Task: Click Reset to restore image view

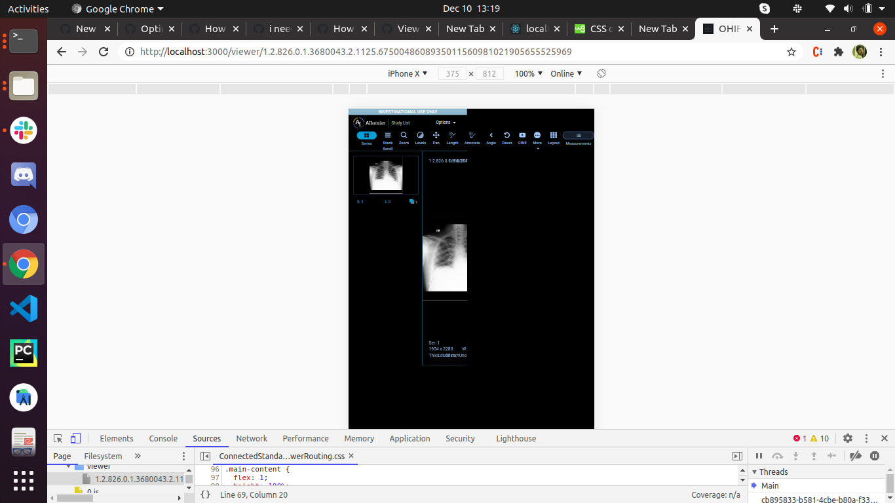Action: click(x=507, y=137)
